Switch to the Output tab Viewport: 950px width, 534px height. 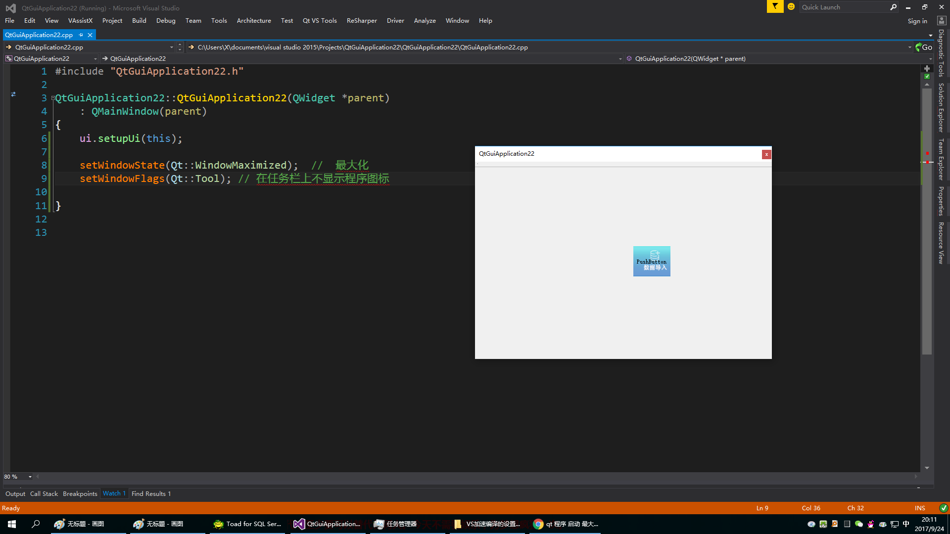pos(15,494)
